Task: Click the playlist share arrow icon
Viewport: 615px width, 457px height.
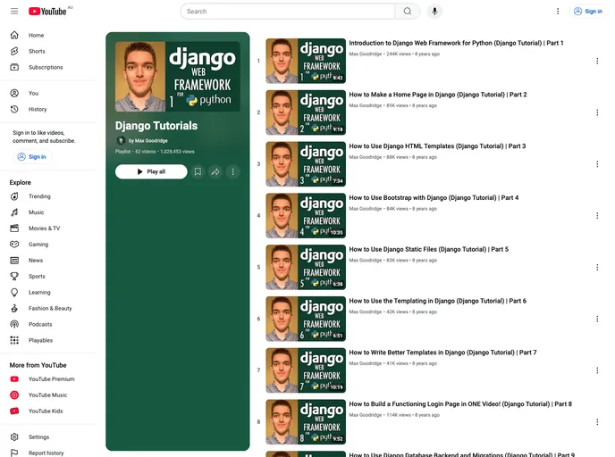Action: point(215,171)
